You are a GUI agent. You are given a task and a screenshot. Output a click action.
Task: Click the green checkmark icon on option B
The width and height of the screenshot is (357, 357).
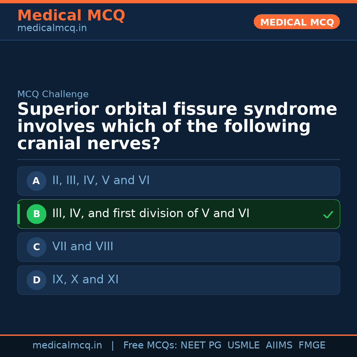tap(328, 214)
